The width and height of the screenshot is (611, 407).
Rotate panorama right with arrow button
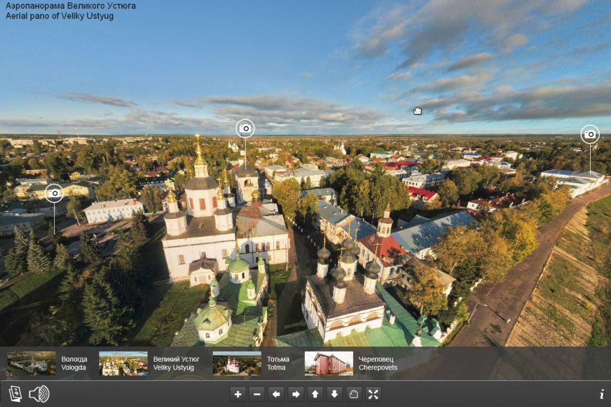click(x=295, y=394)
